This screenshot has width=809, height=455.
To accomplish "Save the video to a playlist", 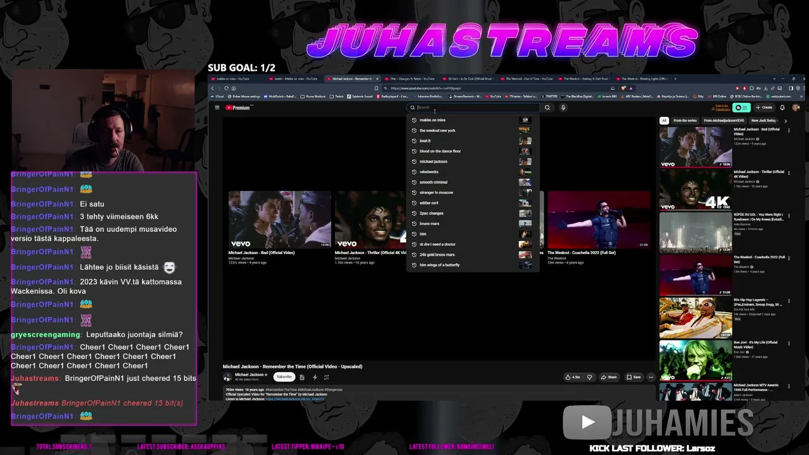I will pos(633,377).
